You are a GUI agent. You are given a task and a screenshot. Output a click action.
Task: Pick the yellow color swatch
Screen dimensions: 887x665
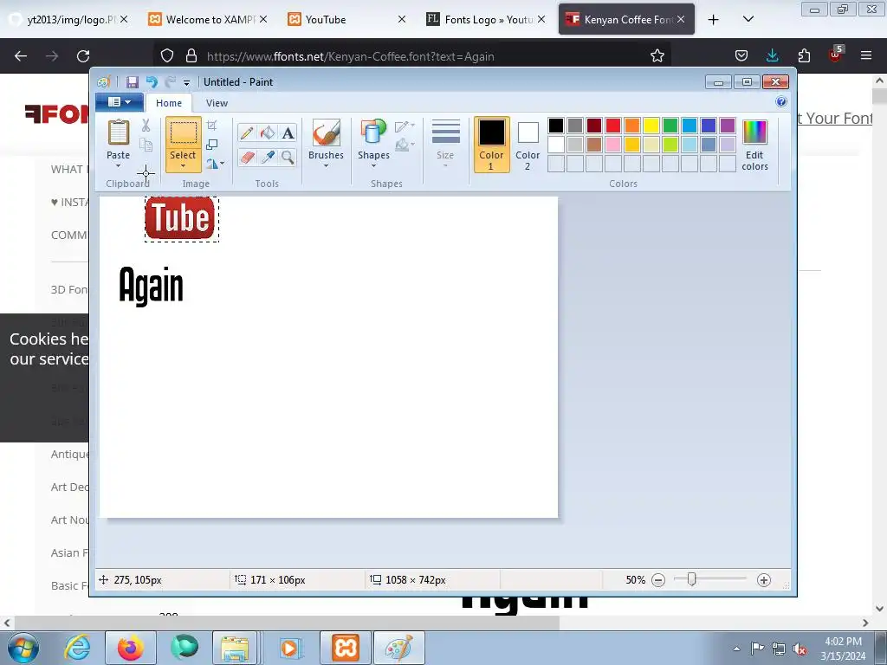651,125
